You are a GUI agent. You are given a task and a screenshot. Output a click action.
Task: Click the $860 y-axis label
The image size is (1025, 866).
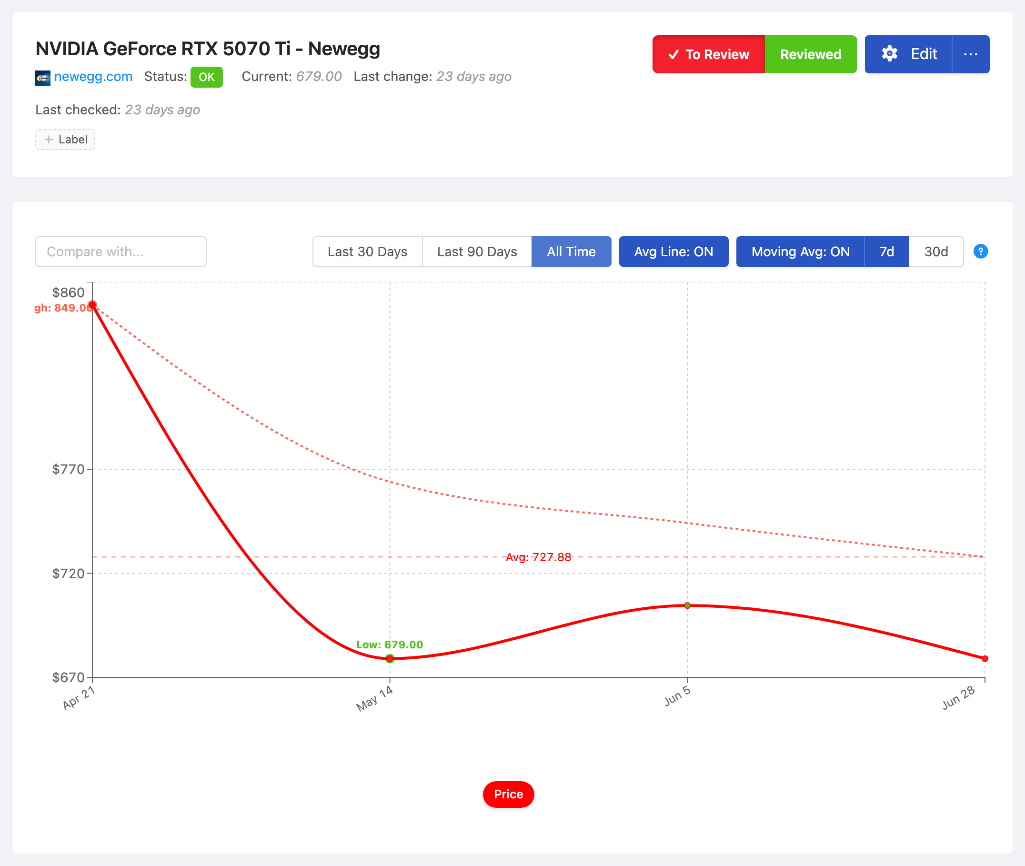coord(68,292)
